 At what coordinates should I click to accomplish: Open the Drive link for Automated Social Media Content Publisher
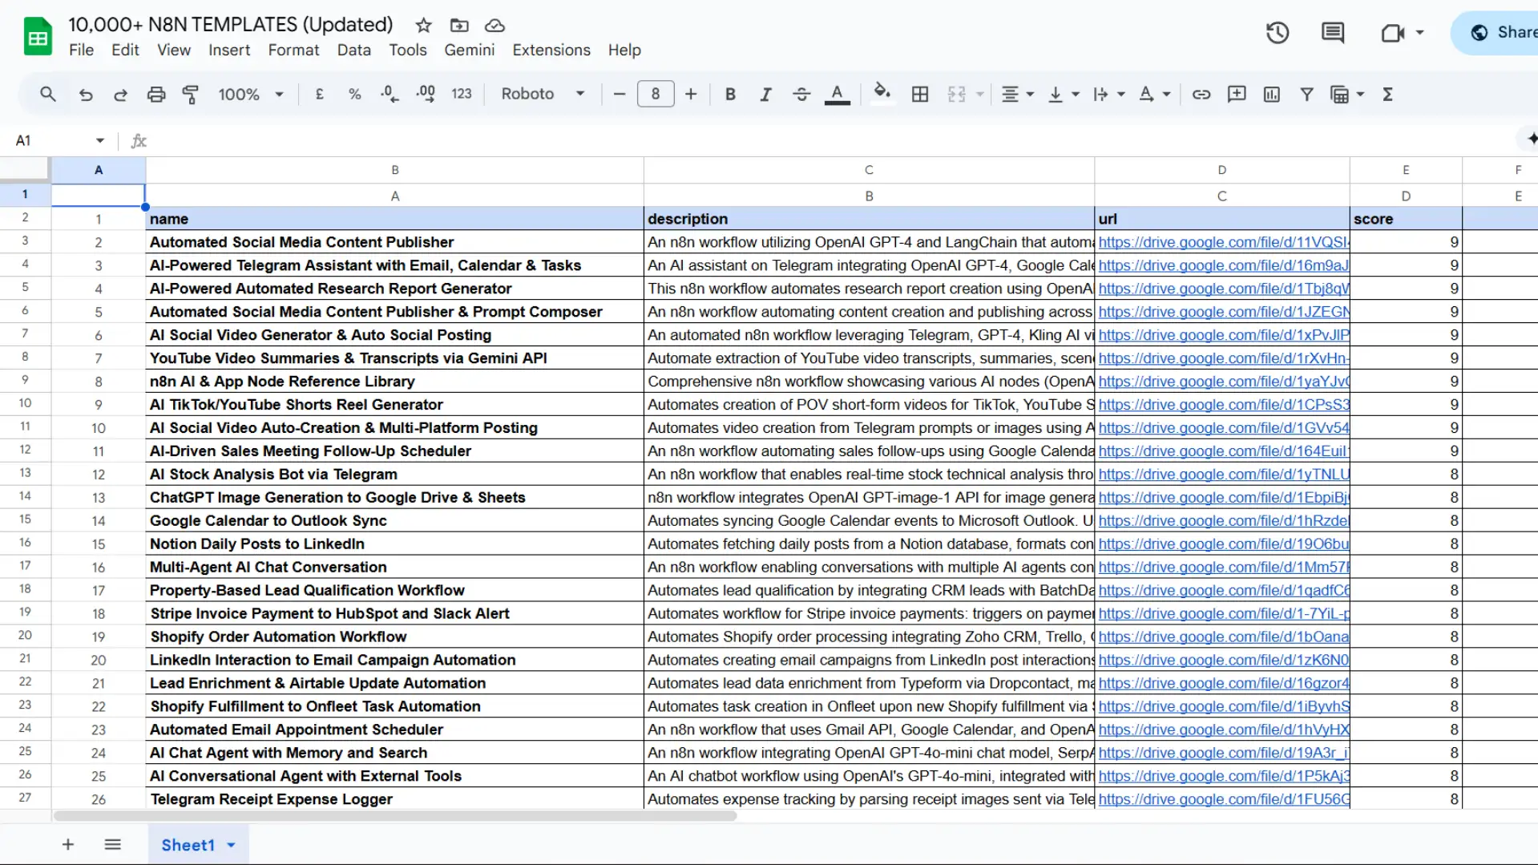tap(1218, 242)
